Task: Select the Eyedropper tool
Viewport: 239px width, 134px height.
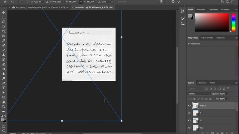Action: (3, 41)
